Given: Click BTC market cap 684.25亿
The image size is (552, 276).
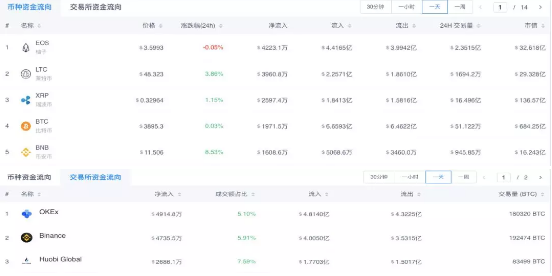Looking at the screenshot, I should [x=530, y=126].
